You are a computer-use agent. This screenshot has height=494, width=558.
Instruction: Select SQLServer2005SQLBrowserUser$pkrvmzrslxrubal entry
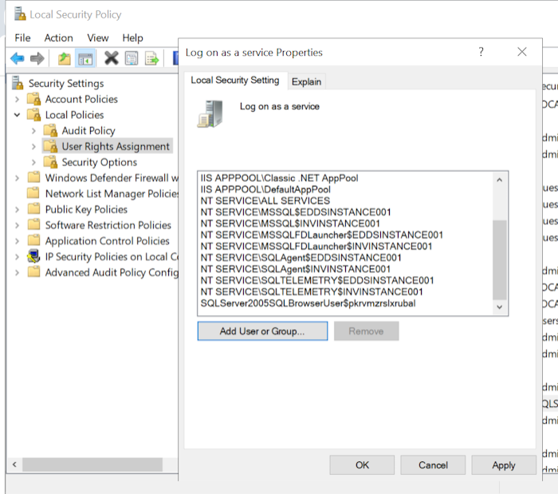pos(308,303)
